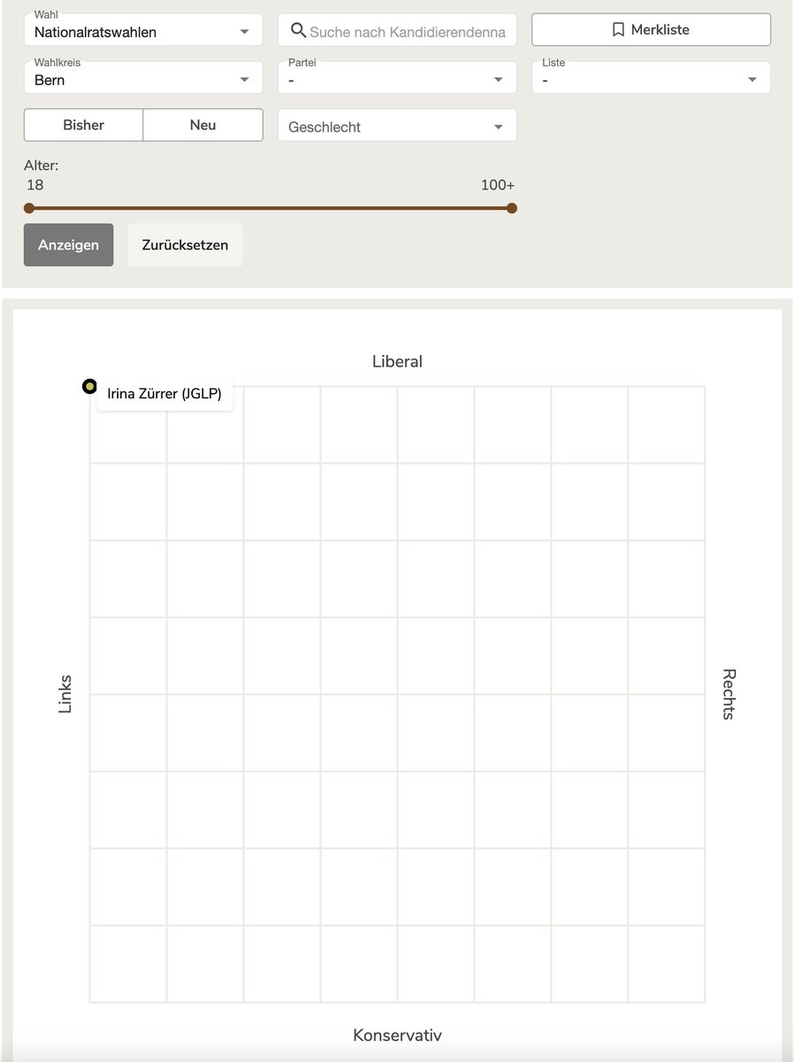
Task: Open the Wahlkreis dropdown set to Bern
Action: click(143, 77)
